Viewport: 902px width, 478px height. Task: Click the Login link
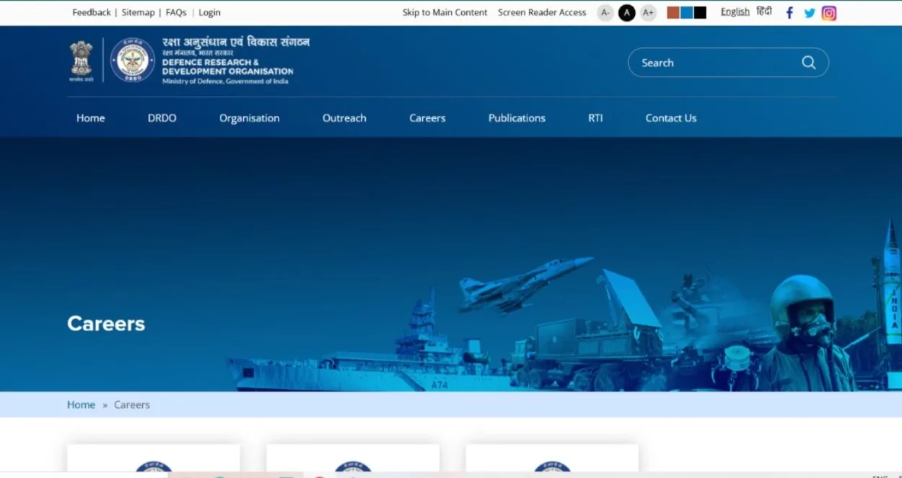(209, 12)
